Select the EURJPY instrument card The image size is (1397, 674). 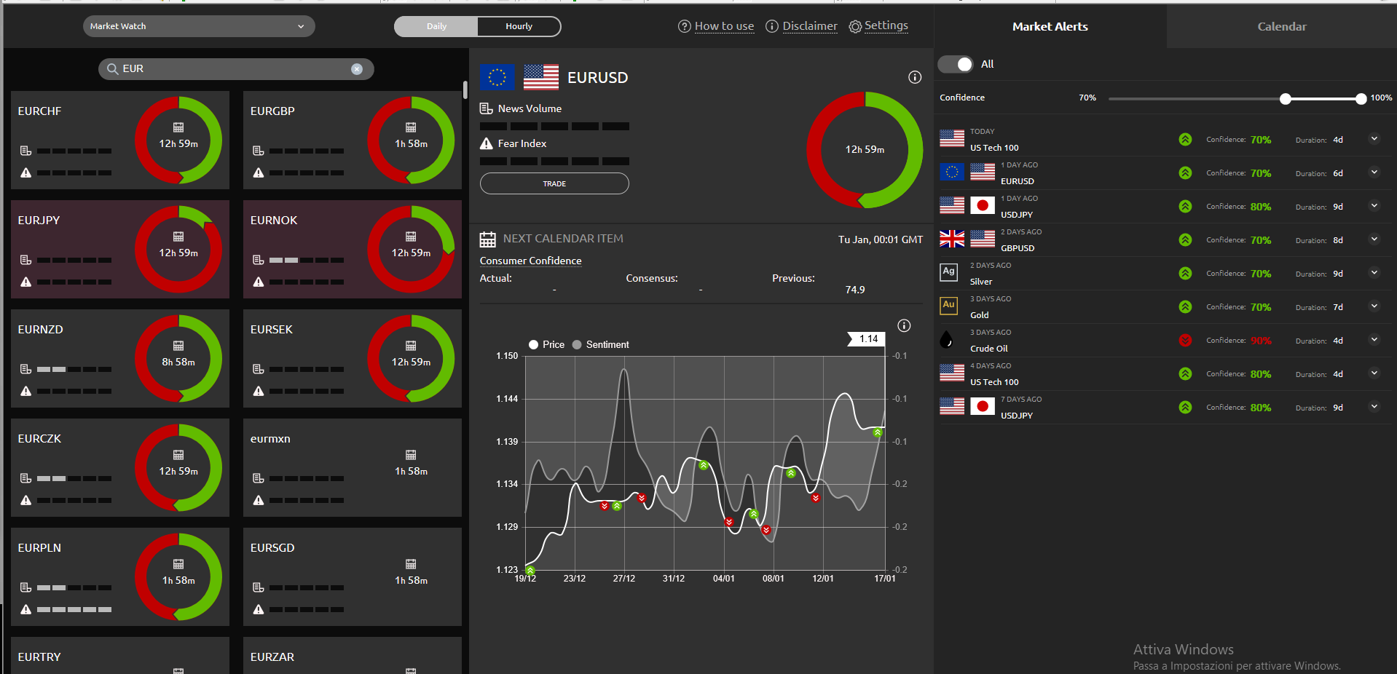pyautogui.click(x=120, y=250)
